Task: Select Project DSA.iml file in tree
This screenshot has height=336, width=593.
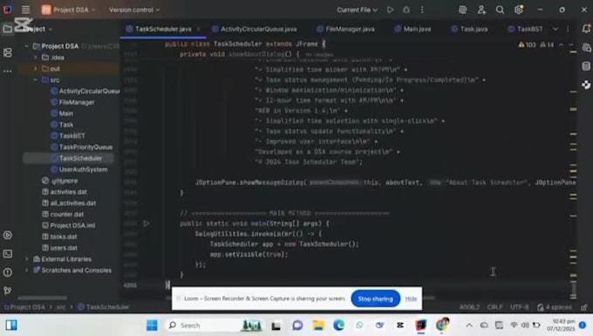Action: [69, 225]
